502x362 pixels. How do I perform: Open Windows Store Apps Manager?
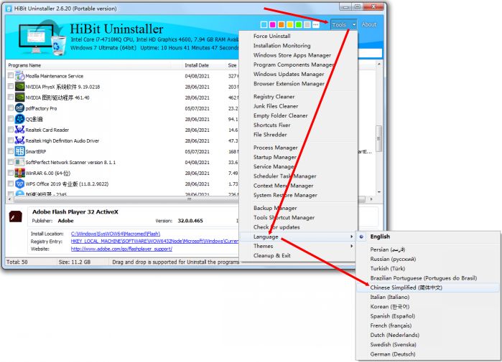coord(292,55)
